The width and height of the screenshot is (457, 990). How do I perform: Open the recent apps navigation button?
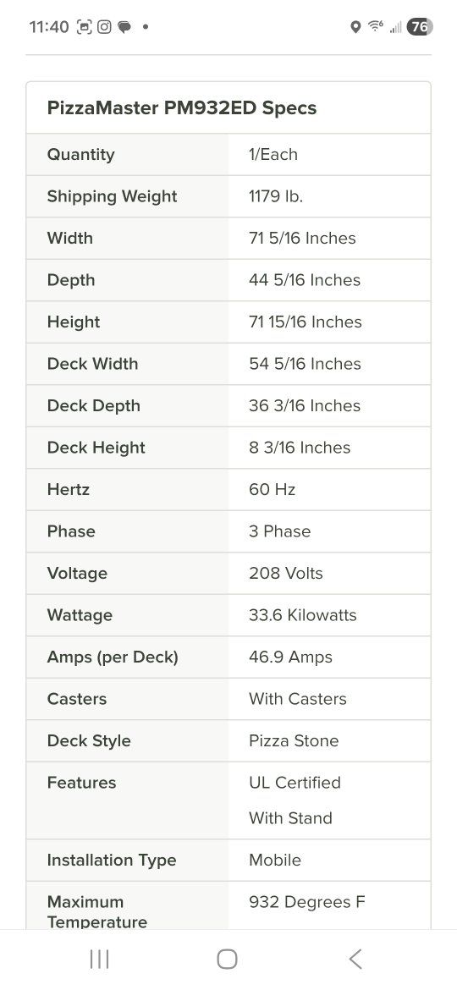click(99, 959)
